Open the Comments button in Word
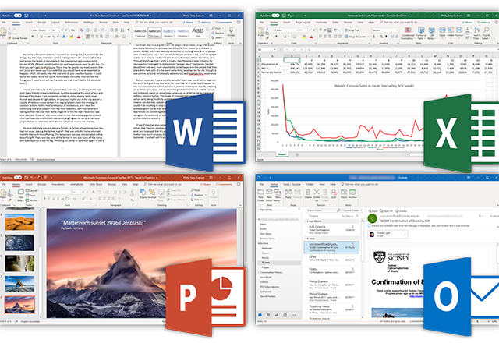The height and width of the screenshot is (343, 499). coord(224,23)
